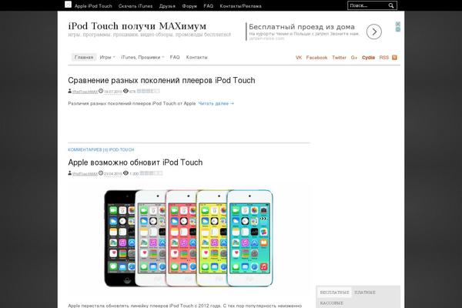
Task: Click date clock icon under Сравнение article
Action: point(101,91)
